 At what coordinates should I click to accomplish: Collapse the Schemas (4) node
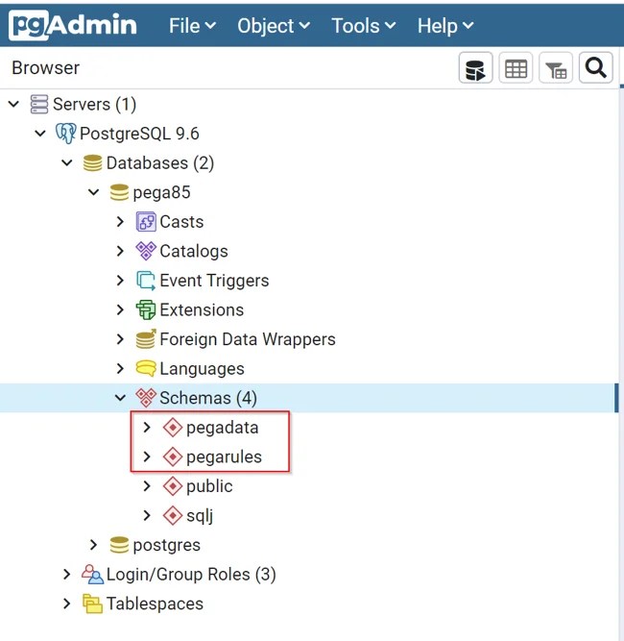click(120, 398)
